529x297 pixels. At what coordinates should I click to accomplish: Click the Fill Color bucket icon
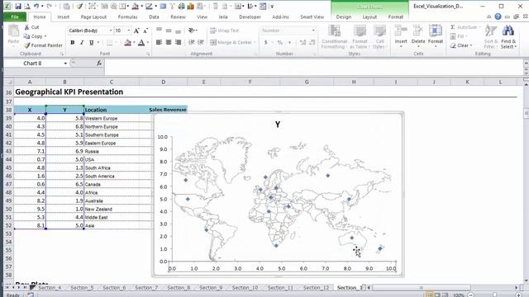point(127,43)
